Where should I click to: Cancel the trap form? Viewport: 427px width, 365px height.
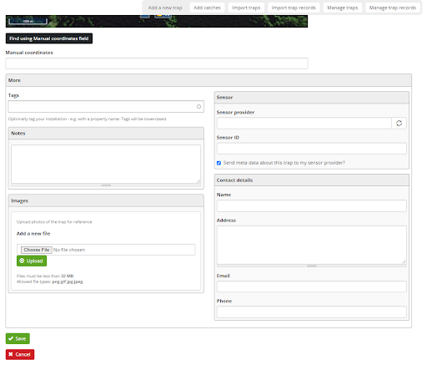[x=20, y=354]
